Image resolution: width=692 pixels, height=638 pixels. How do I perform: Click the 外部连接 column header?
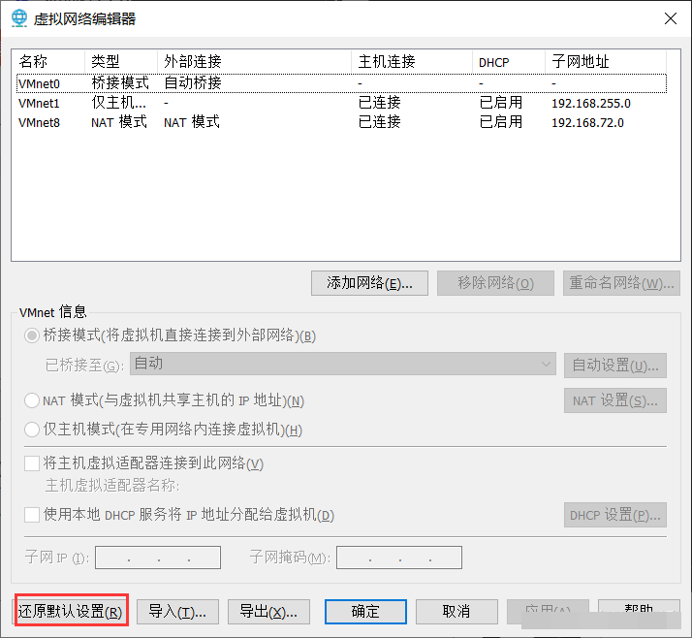click(254, 61)
